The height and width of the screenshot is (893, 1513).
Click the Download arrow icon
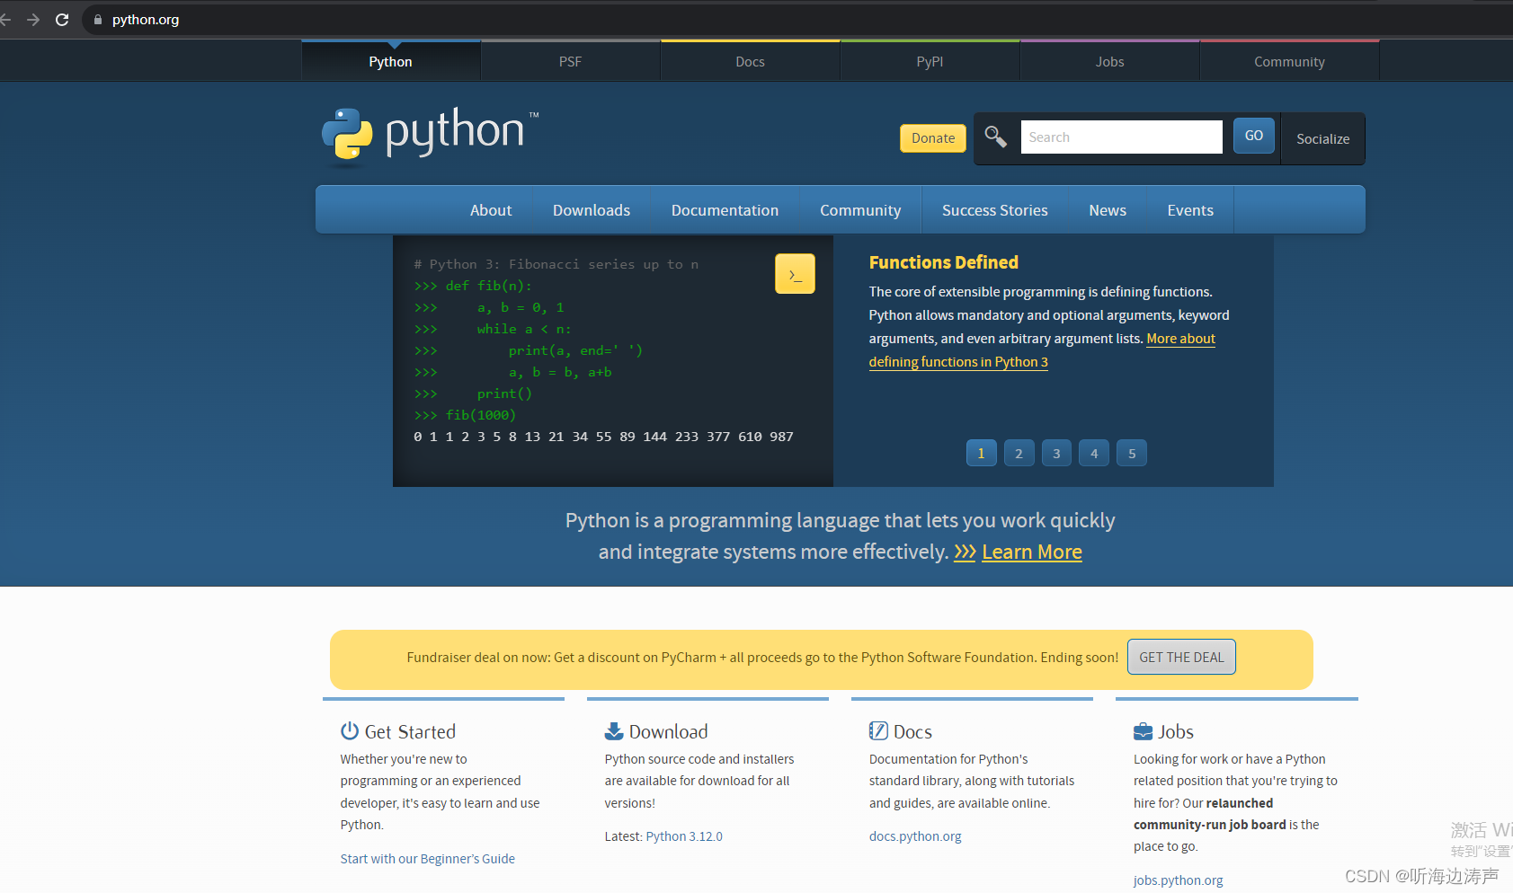coord(613,731)
